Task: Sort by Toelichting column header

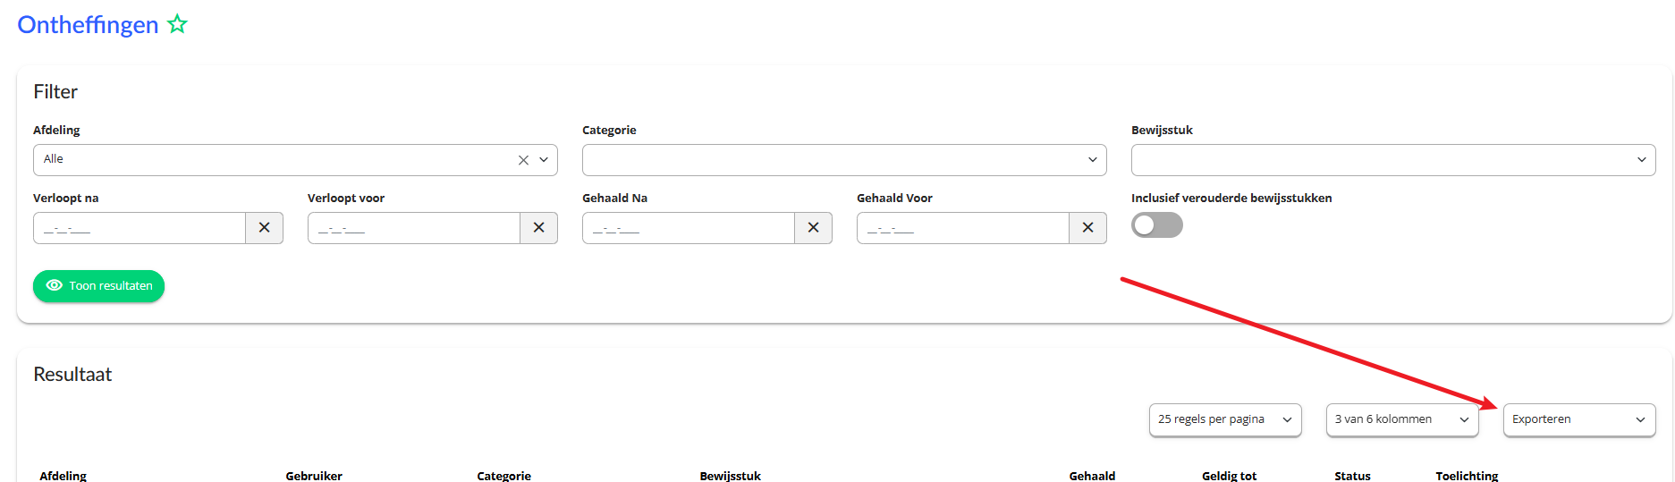Action: coord(1467,476)
